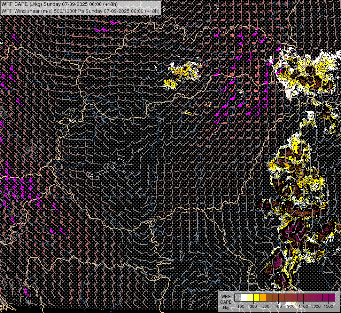
Task: Select the bright yellow 300–400 legend swatch
Action: pos(257,297)
